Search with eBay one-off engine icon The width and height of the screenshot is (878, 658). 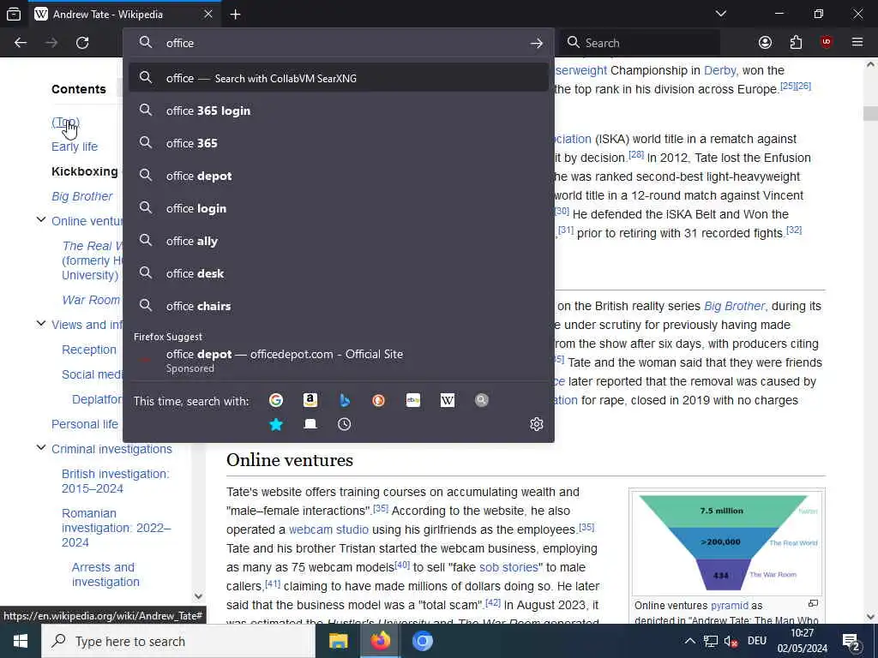[413, 400]
